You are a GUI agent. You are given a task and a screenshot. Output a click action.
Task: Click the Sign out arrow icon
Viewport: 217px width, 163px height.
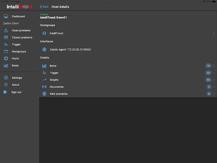click(6, 92)
